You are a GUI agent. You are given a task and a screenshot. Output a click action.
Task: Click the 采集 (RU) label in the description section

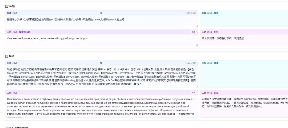[12, 63]
